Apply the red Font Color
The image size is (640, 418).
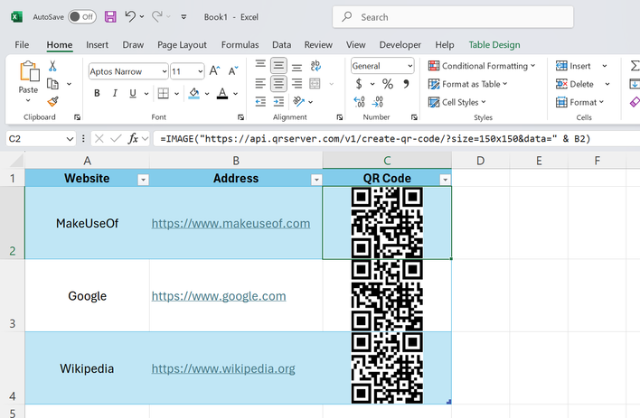222,93
